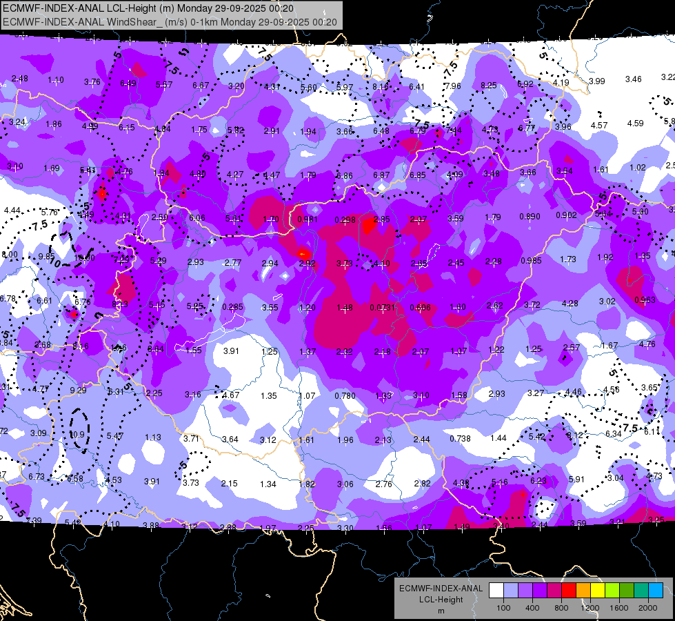Image resolution: width=675 pixels, height=621 pixels.
Task: Click the legend unit label 'm'
Action: pyautogui.click(x=441, y=611)
